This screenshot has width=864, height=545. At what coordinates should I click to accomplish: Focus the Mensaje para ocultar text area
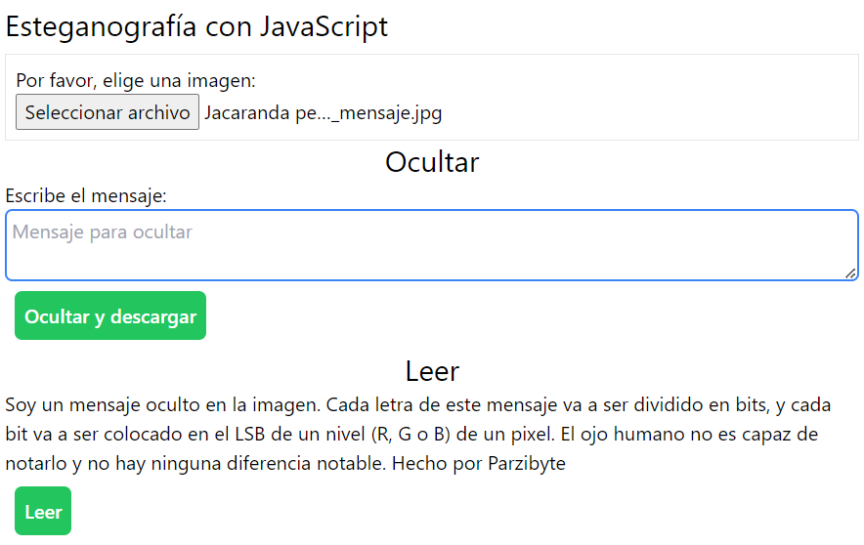(x=430, y=244)
